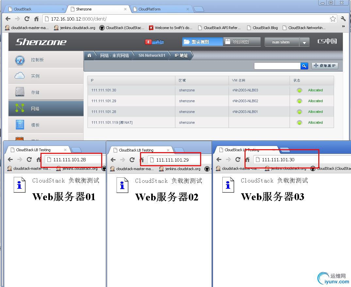Open the 控制板 dashboard sidebar item
This screenshot has height=287, width=351.
coord(46,60)
